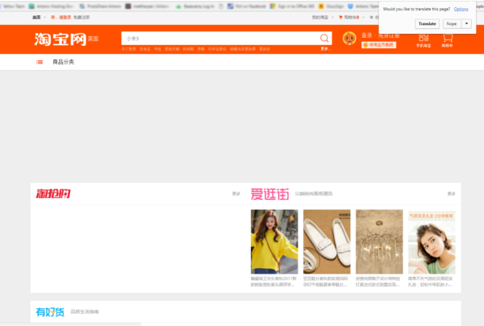The height and width of the screenshot is (326, 484).
Task: Open the blank page bookmark icon
Action: (x=221, y=6)
